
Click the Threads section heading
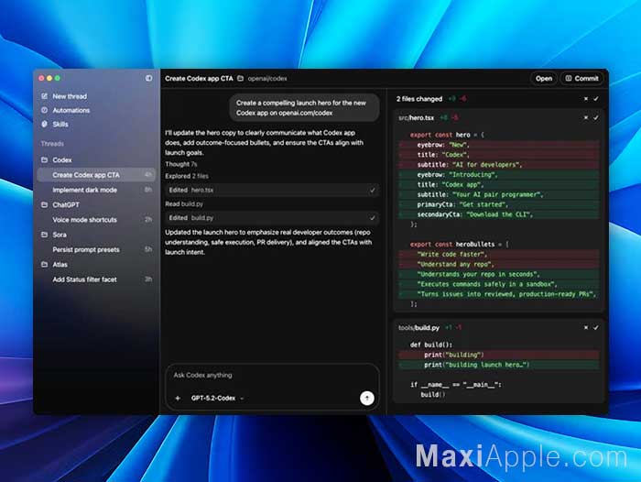pyautogui.click(x=52, y=144)
